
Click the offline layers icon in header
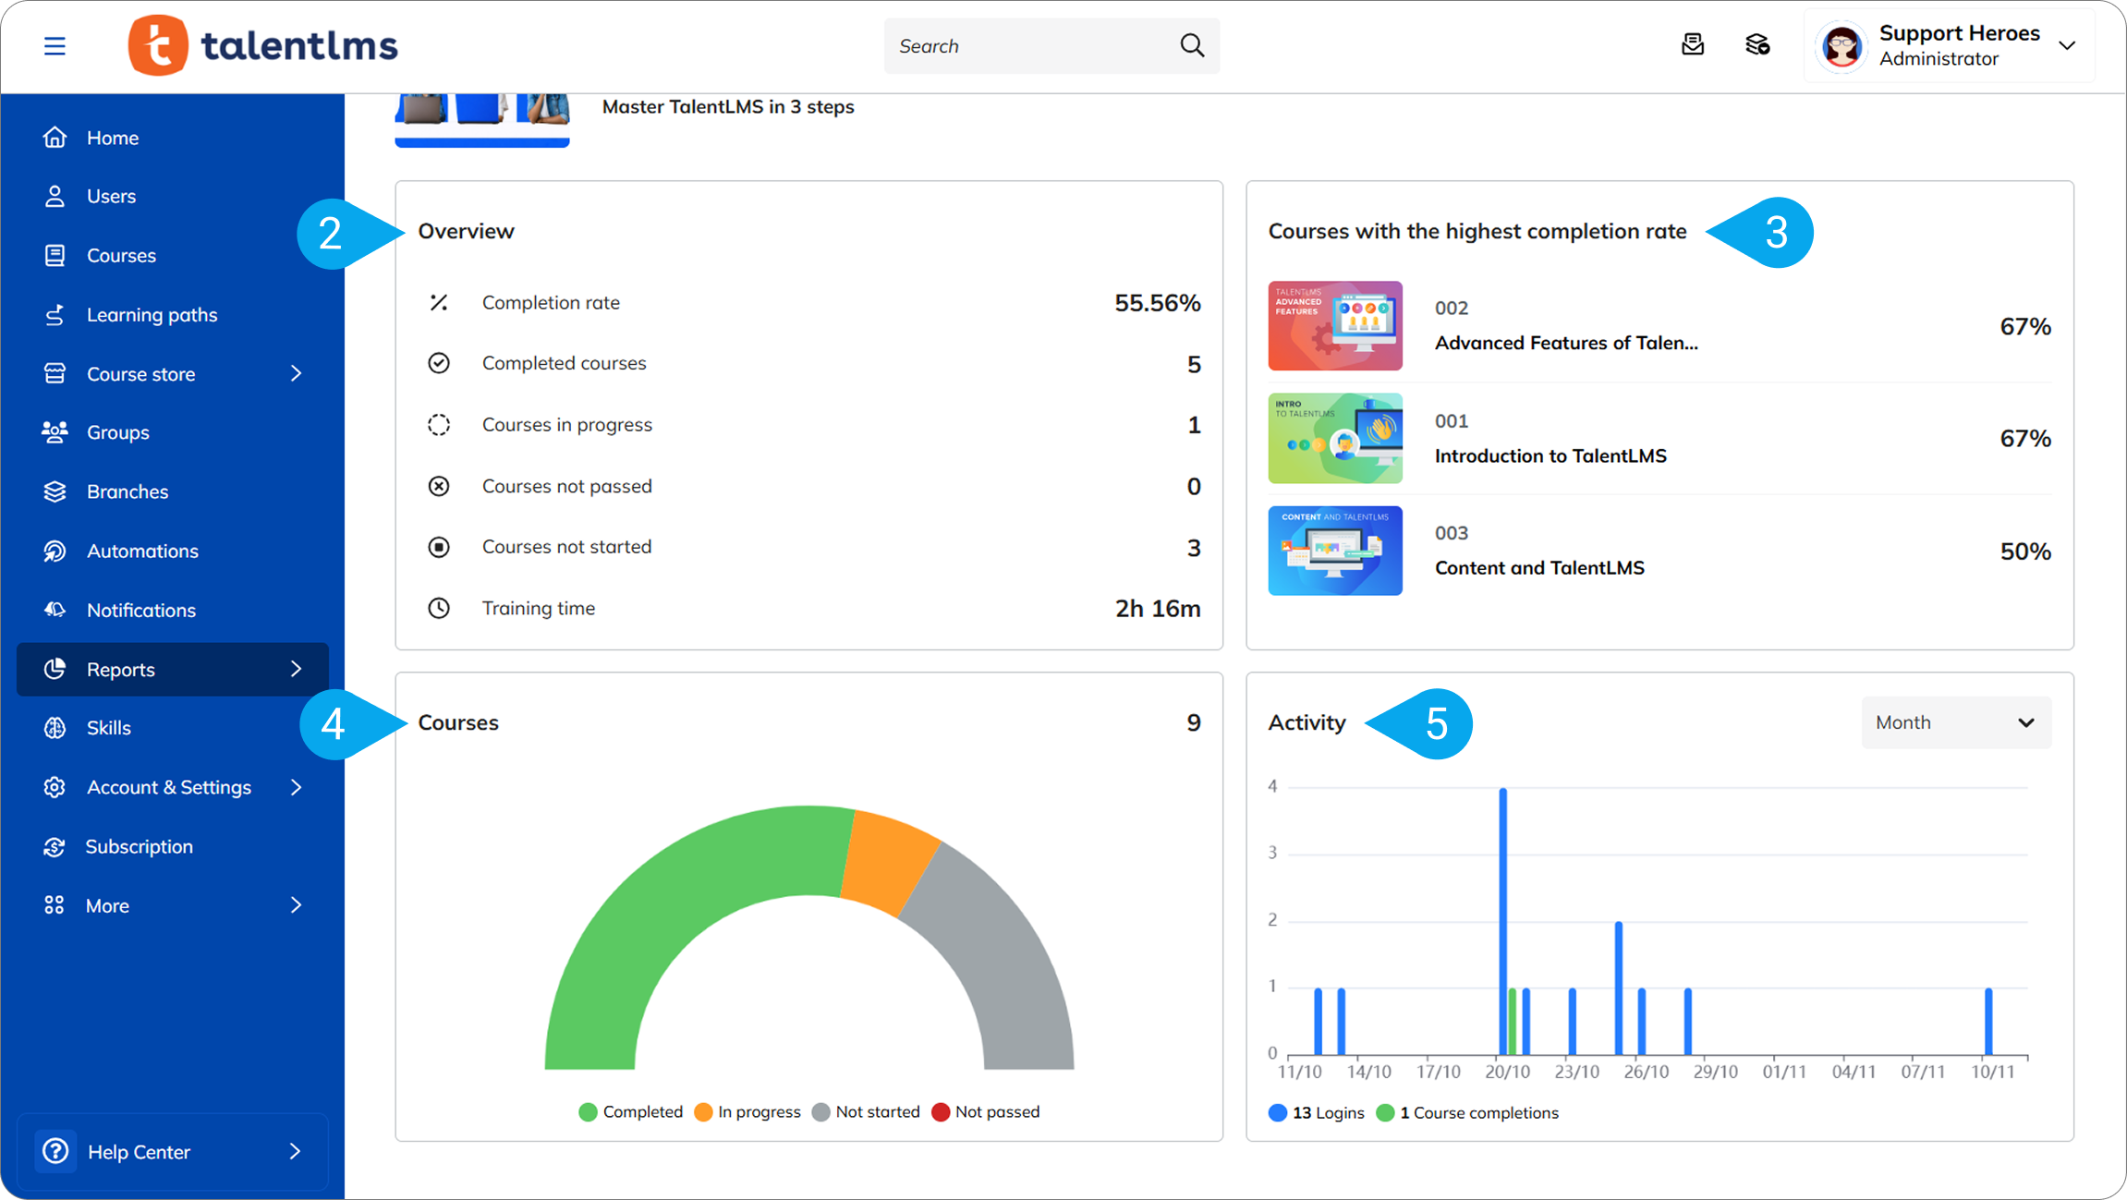(1756, 44)
